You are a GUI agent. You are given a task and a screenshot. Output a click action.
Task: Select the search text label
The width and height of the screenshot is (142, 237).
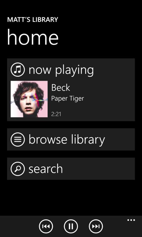coord(46,169)
